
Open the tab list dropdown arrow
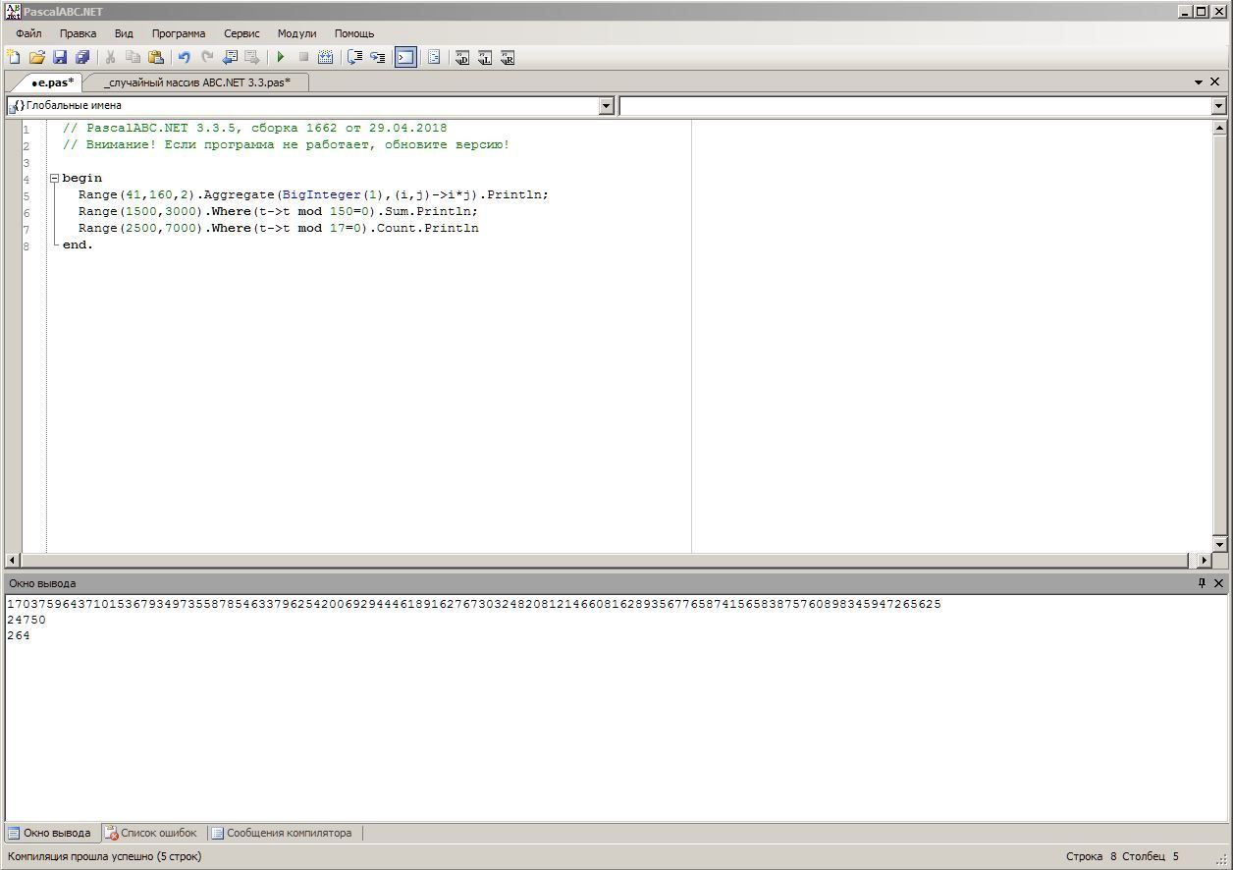1199,82
